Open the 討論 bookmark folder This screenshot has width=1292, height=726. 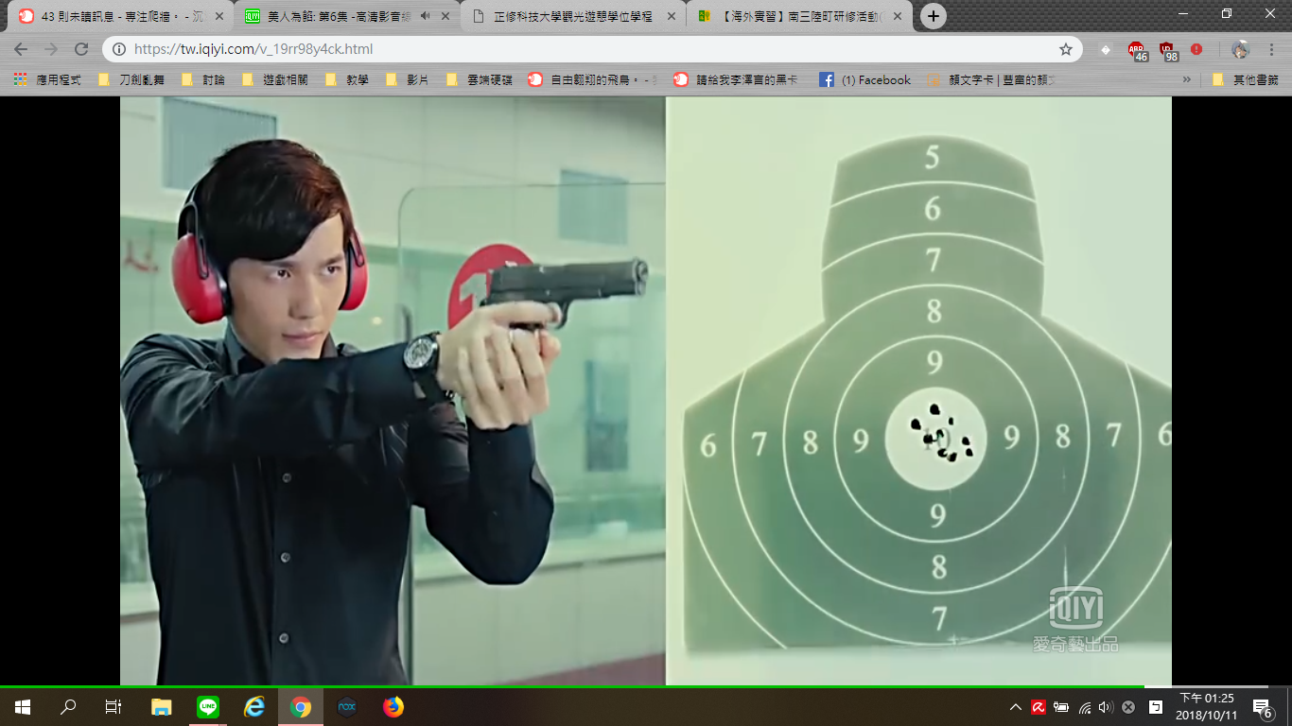[203, 80]
